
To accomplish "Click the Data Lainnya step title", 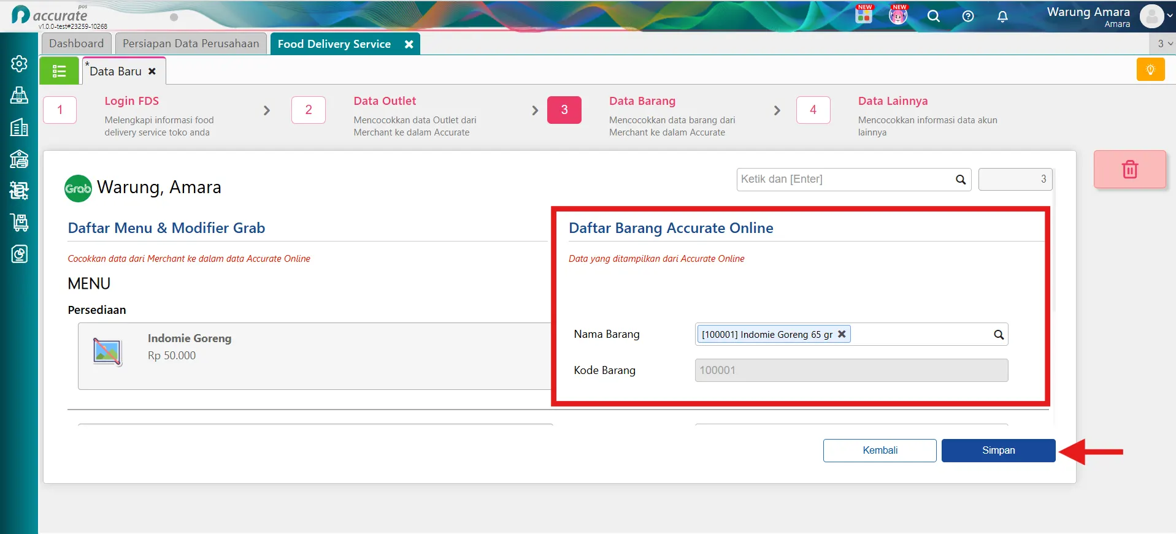I will click(x=893, y=101).
